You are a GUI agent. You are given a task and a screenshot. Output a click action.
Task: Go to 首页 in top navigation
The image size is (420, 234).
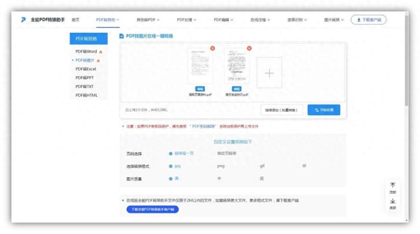click(75, 20)
